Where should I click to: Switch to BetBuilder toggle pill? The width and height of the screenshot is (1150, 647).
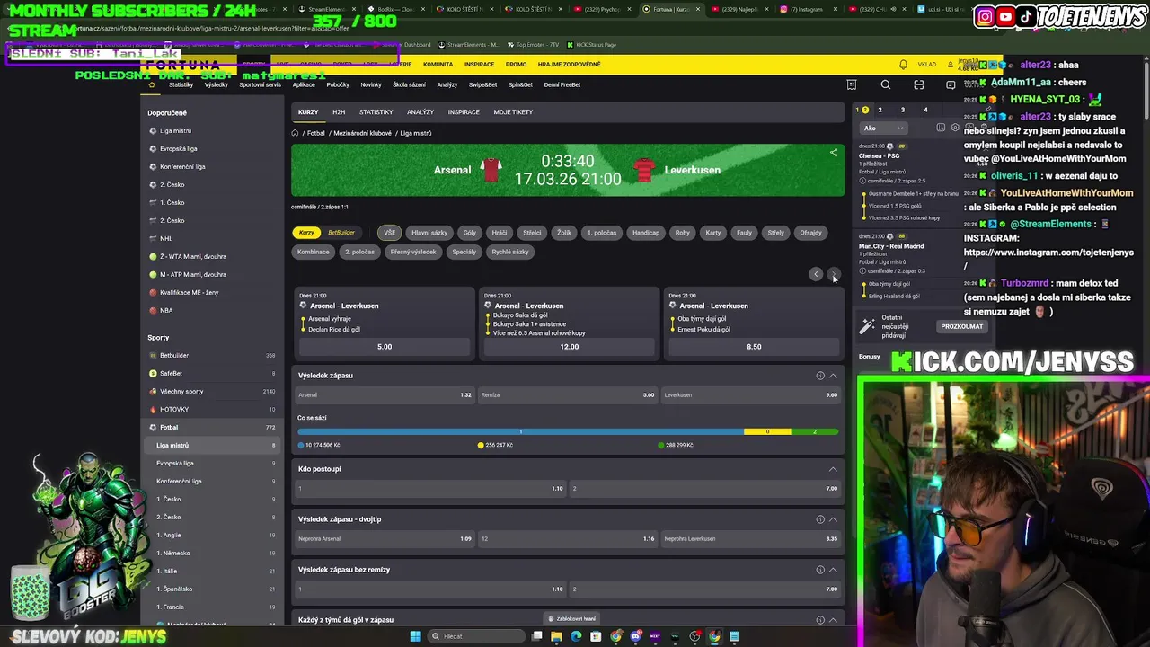341,233
